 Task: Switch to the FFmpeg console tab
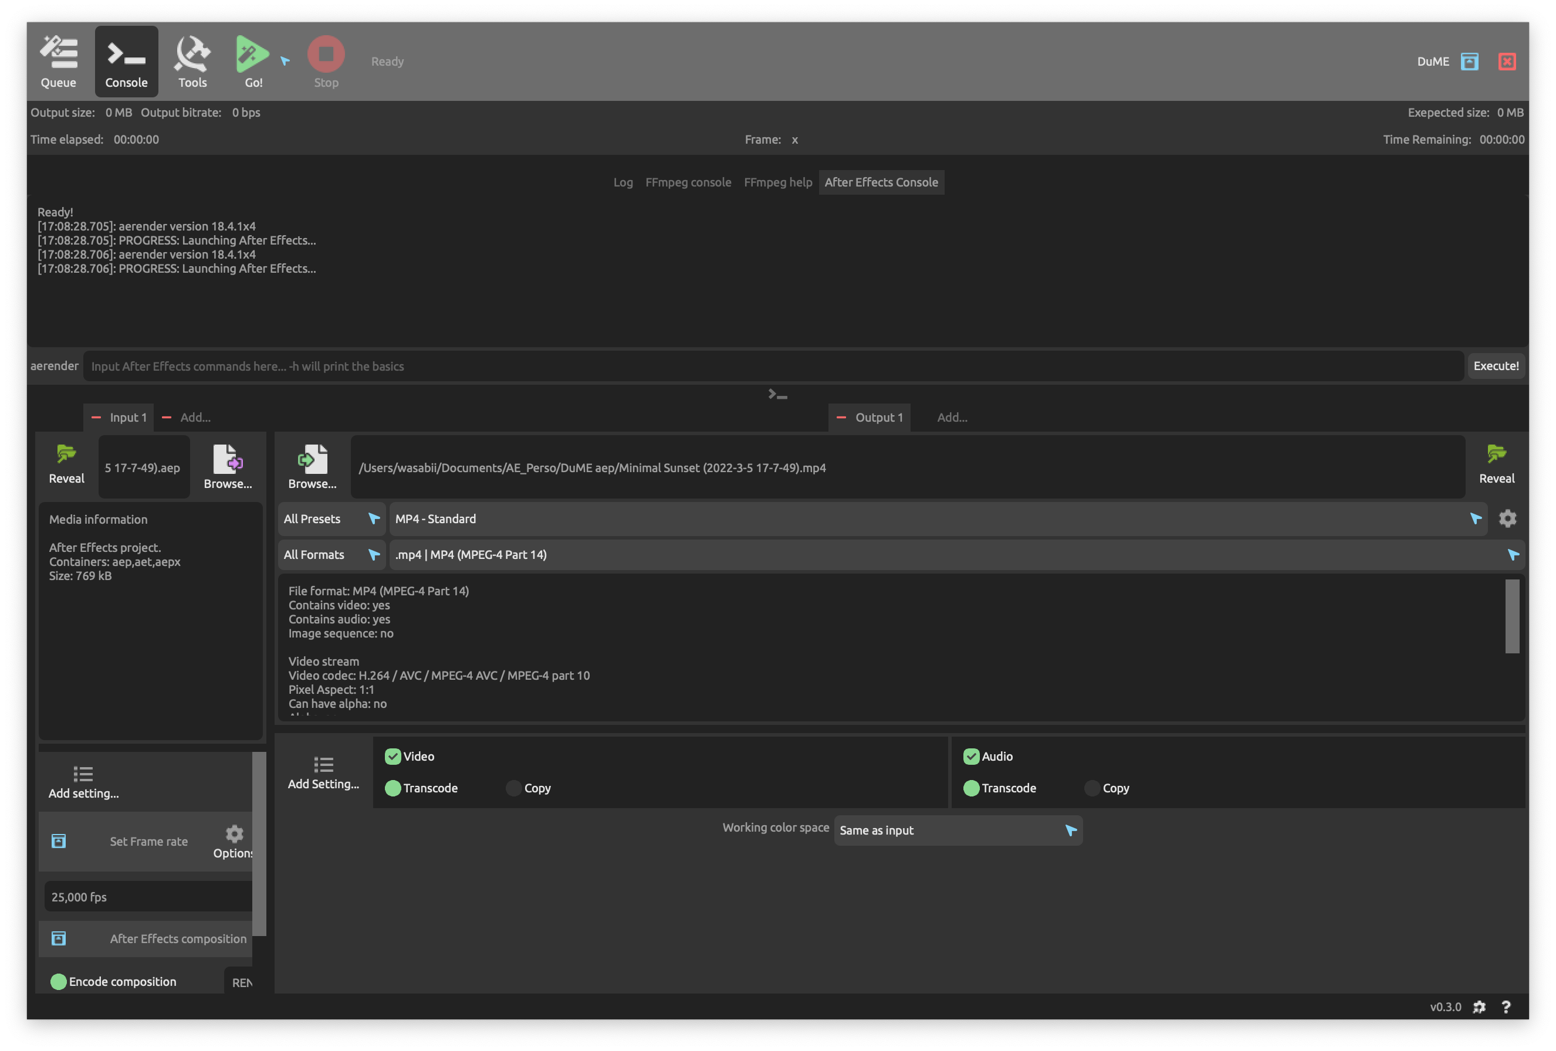coord(688,182)
